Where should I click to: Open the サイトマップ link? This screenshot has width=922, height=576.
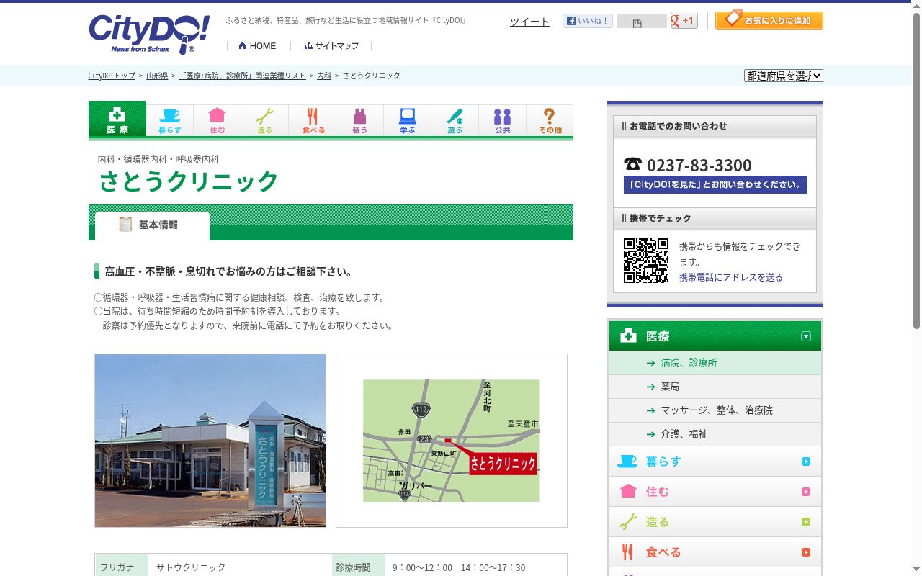[x=331, y=45]
